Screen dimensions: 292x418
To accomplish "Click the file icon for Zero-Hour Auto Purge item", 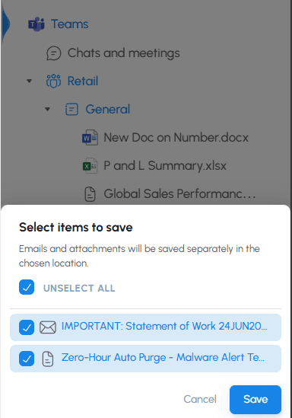I will coord(48,359).
